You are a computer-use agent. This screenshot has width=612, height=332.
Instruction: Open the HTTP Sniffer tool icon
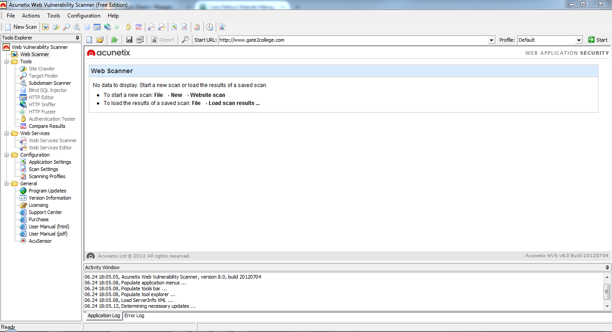(107, 27)
